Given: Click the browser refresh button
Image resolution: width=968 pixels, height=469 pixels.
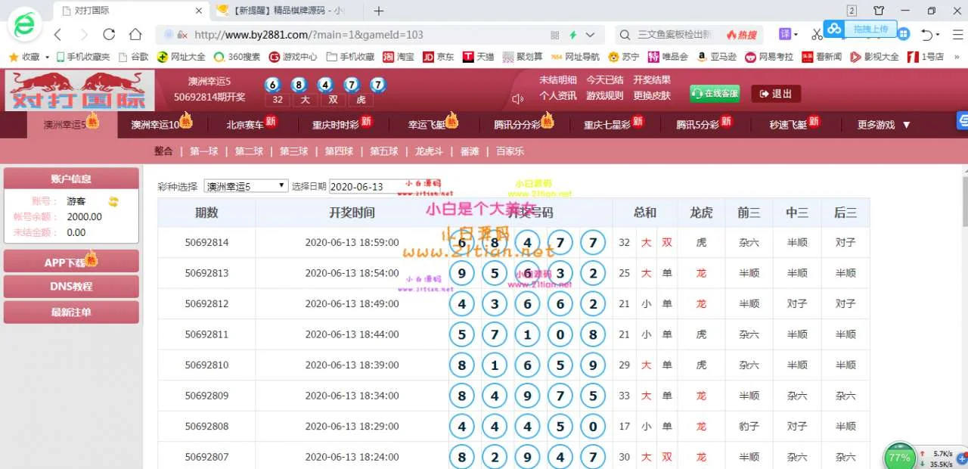Looking at the screenshot, I should (x=109, y=35).
